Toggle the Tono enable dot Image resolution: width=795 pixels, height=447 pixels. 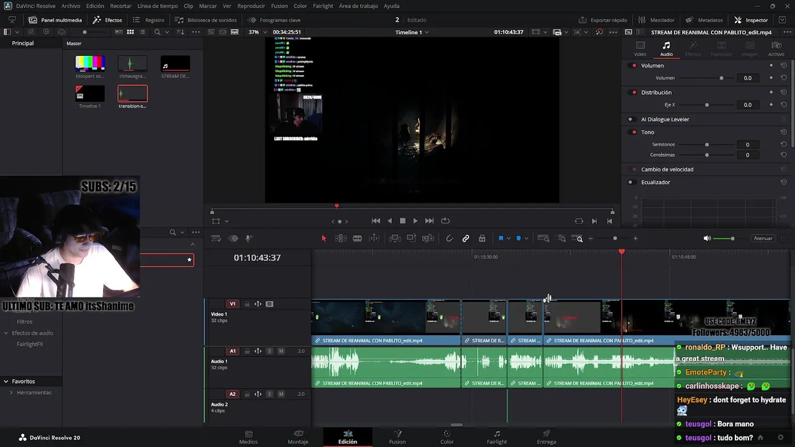634,132
